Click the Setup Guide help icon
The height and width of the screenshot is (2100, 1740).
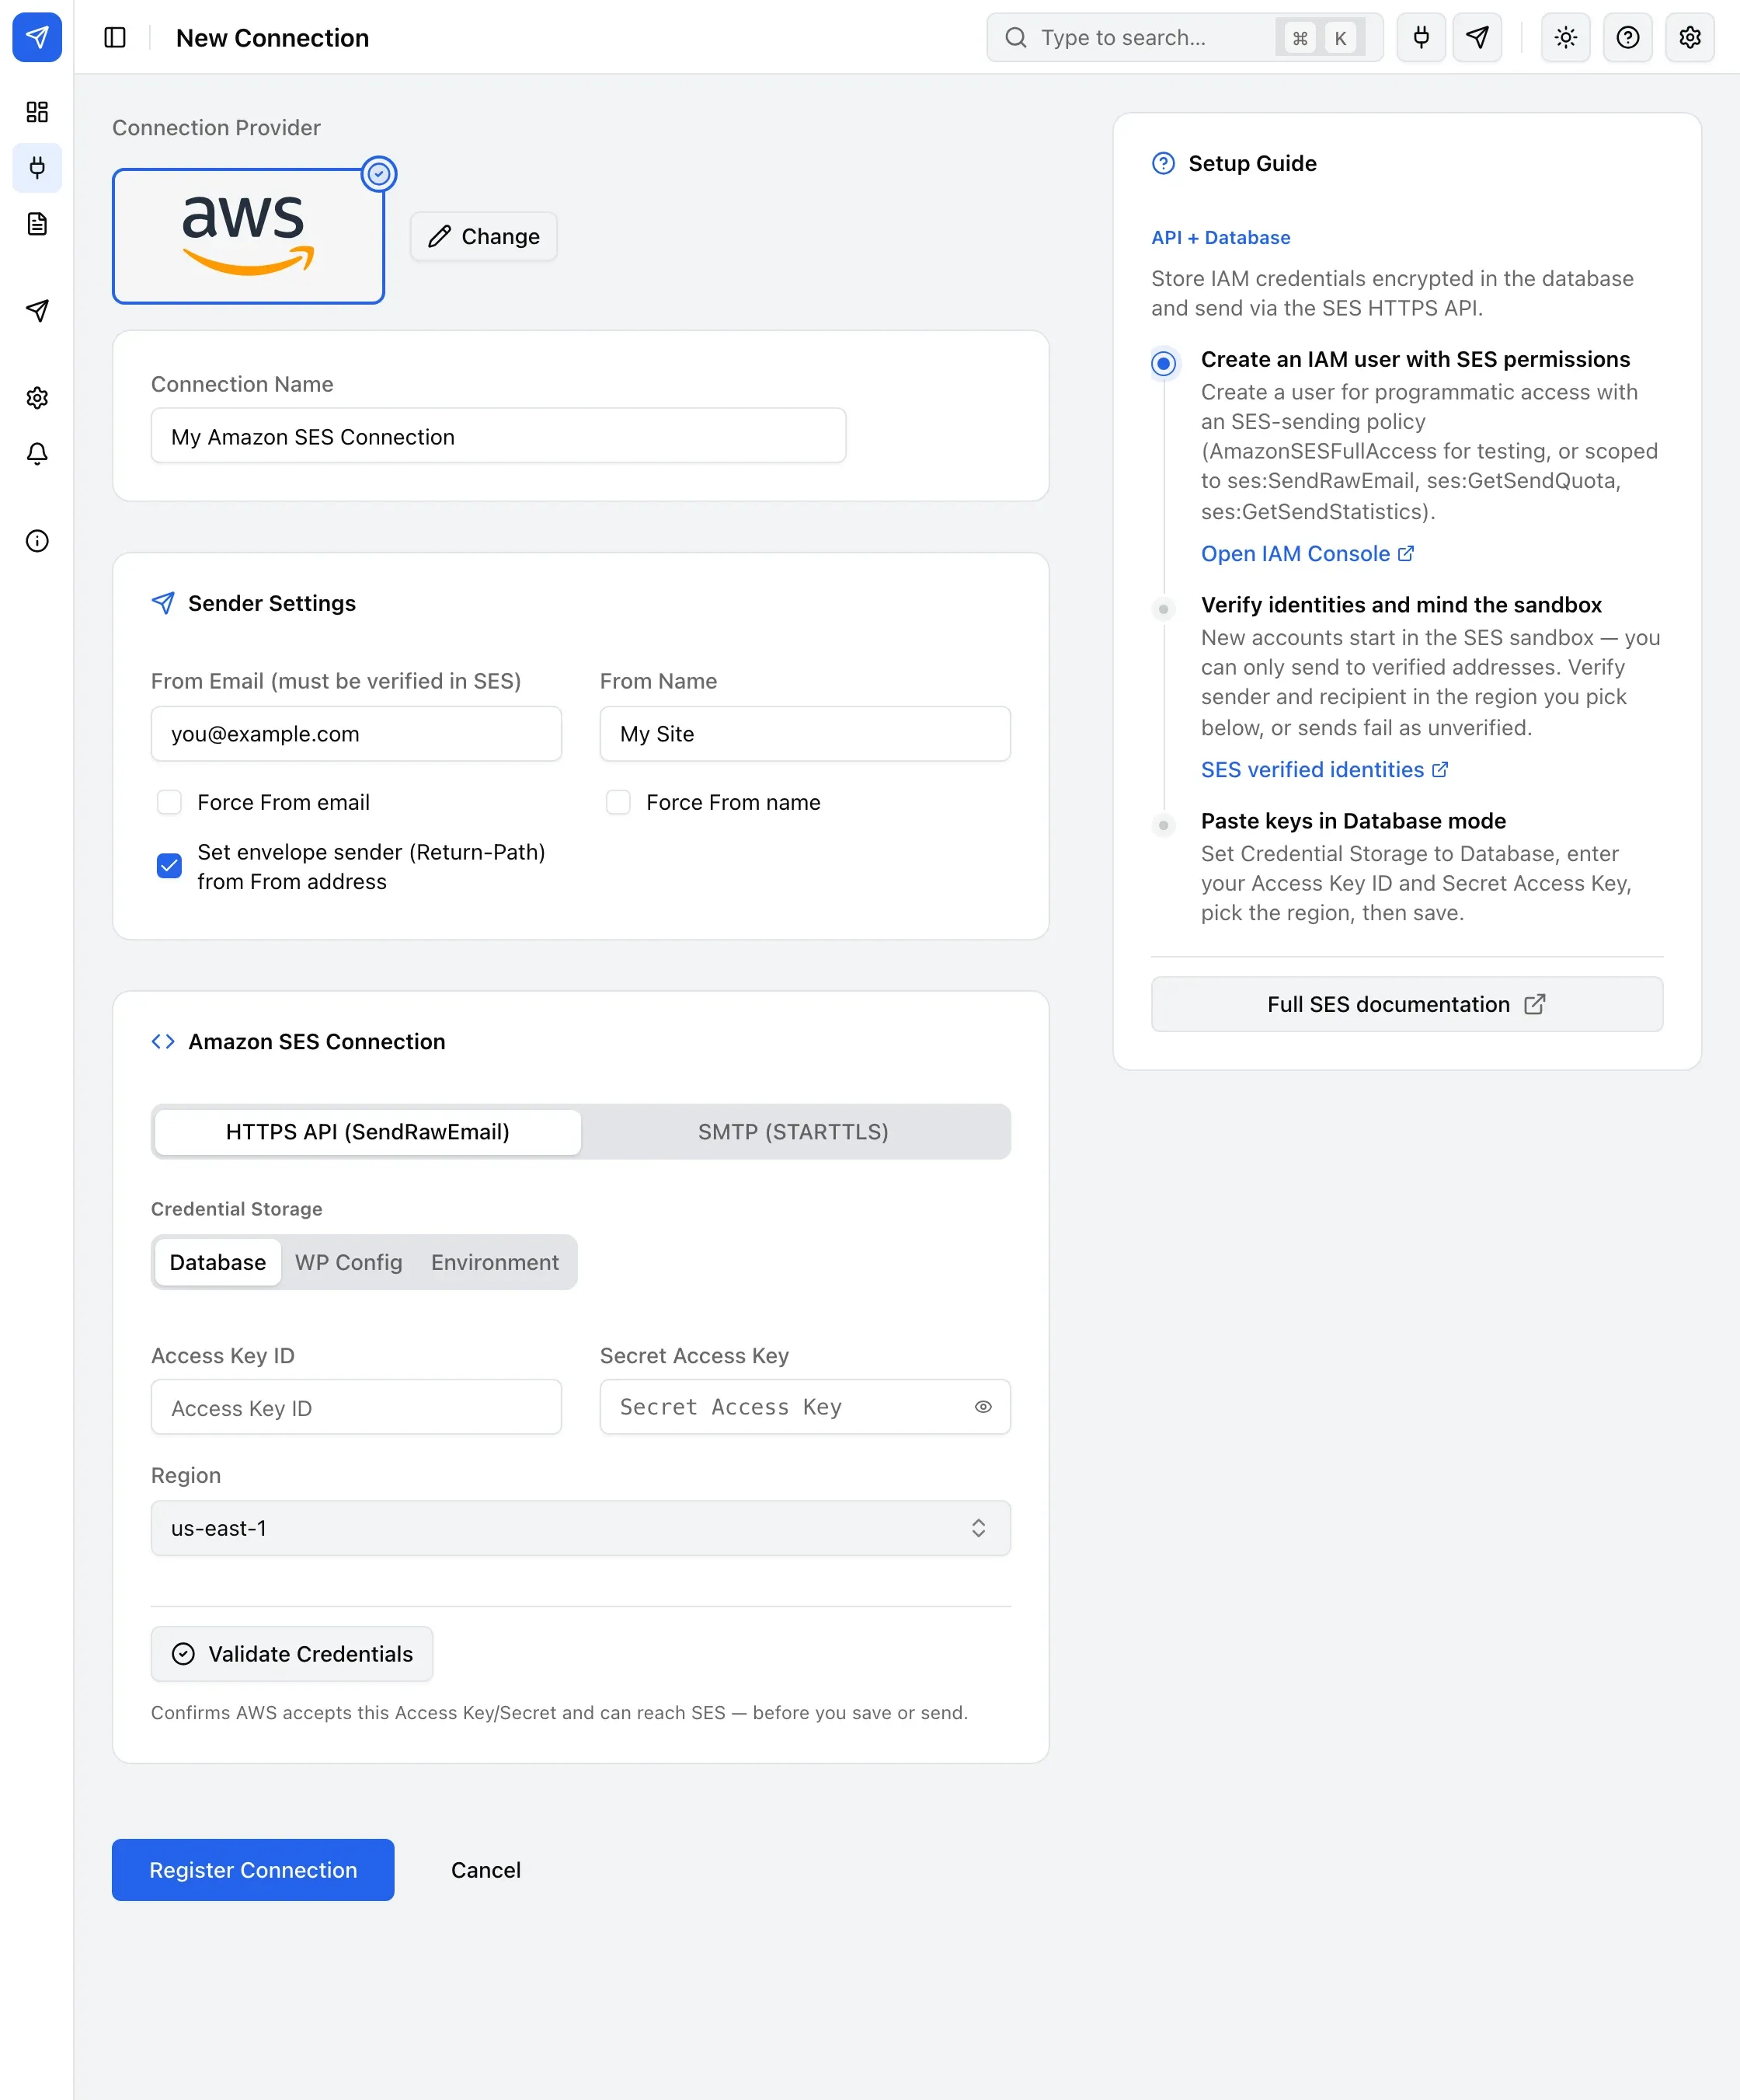coord(1164,163)
